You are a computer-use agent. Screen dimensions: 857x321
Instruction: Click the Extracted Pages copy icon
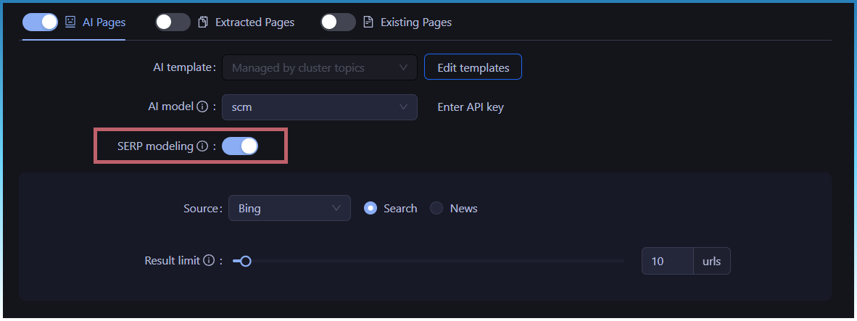pyautogui.click(x=203, y=22)
